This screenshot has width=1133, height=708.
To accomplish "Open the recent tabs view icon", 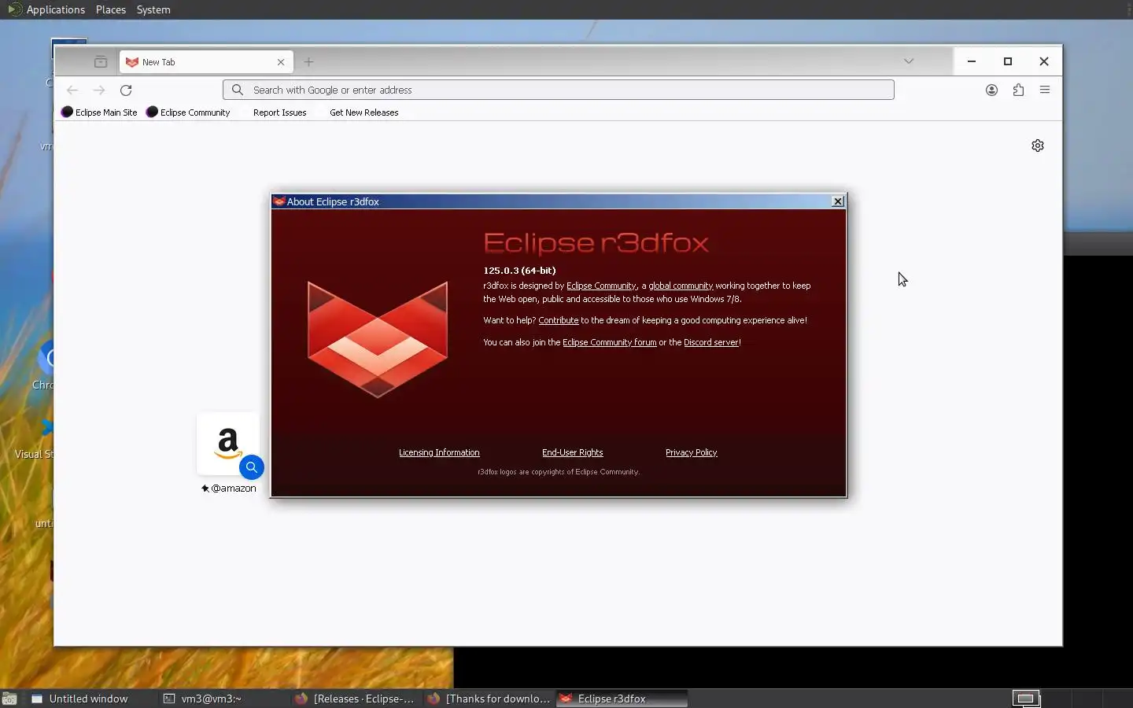I will pos(101,62).
